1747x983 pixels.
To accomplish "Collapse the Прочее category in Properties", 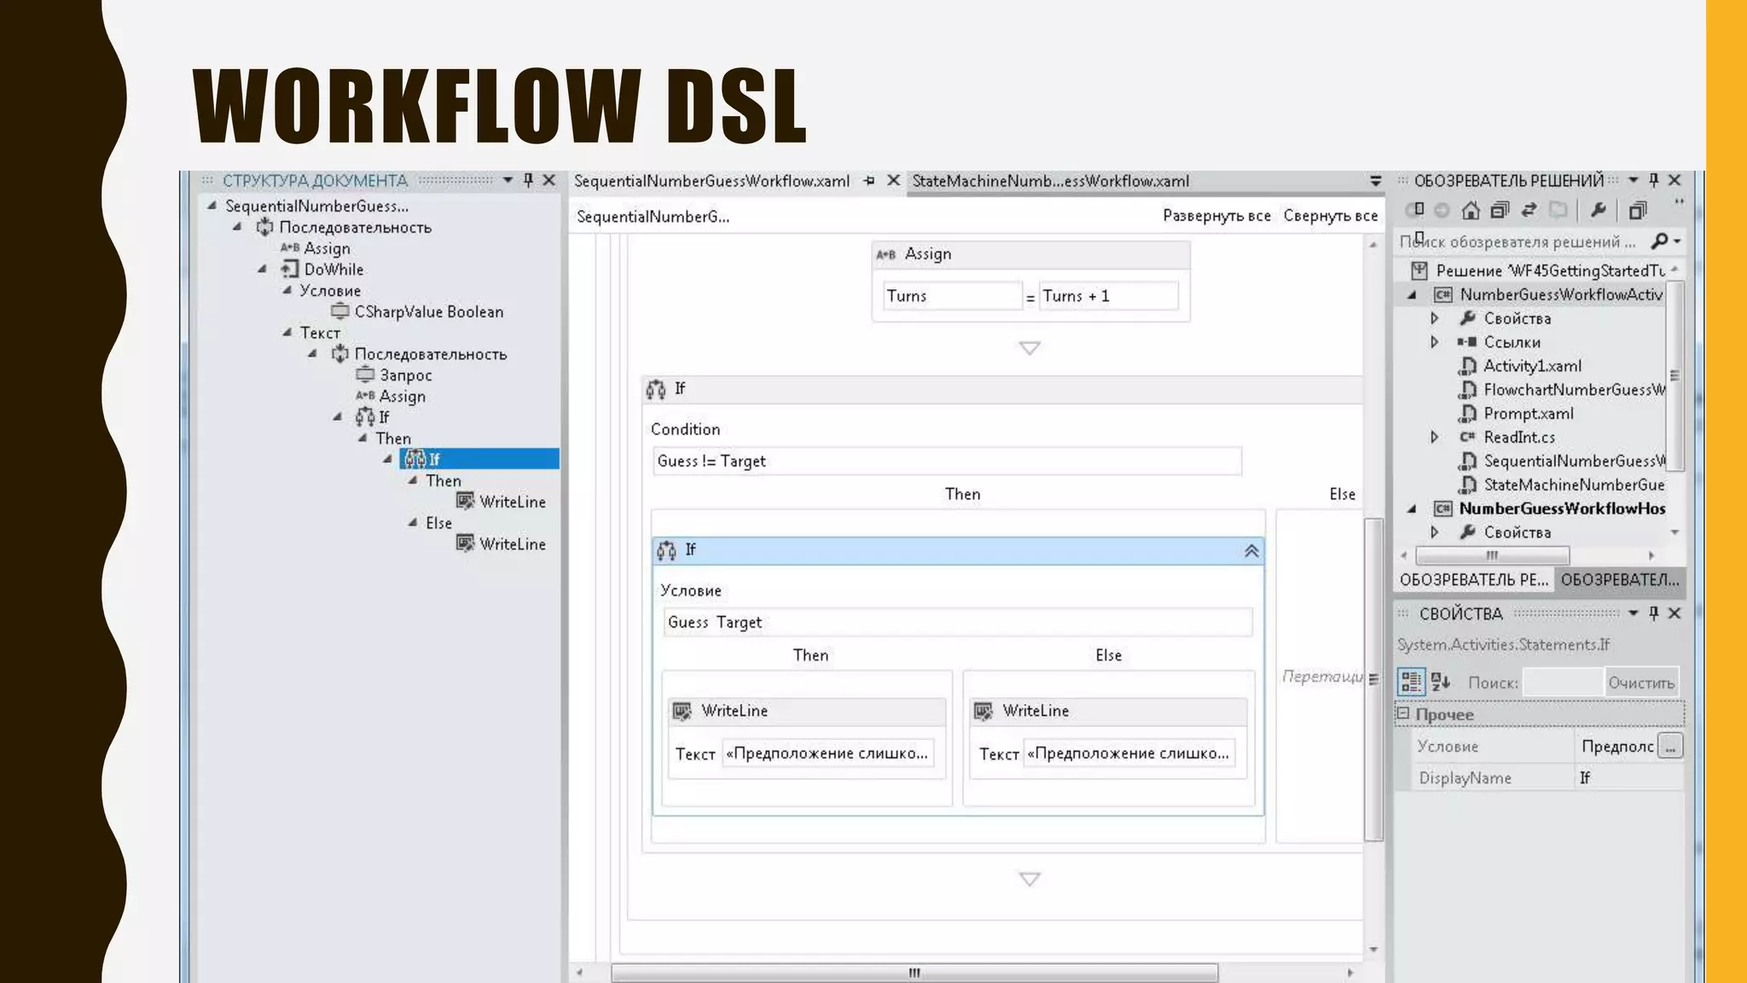I will (x=1403, y=713).
